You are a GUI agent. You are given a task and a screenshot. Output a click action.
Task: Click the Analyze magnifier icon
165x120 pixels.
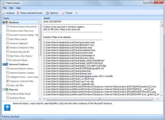[x=4, y=13]
